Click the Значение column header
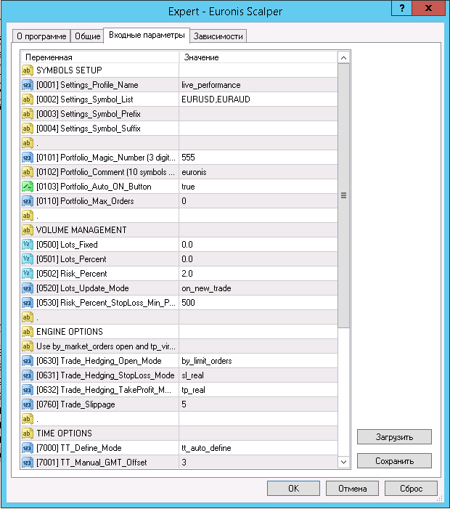Screen dimensions: 450x509 pyautogui.click(x=258, y=57)
